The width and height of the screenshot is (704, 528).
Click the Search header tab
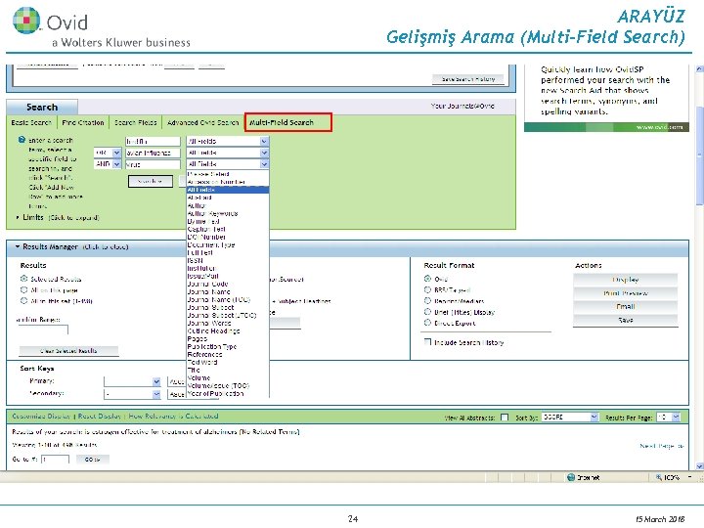42,107
